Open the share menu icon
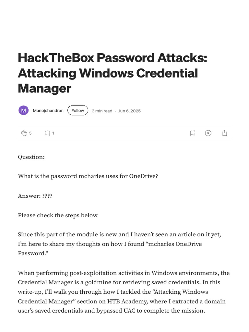The height and width of the screenshot is (332, 249). click(224, 133)
